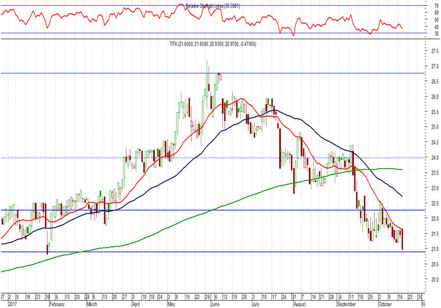Click the final large red candlestick in October

[402, 239]
